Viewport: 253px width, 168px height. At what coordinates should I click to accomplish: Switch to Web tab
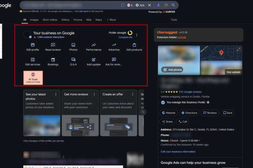(89, 20)
